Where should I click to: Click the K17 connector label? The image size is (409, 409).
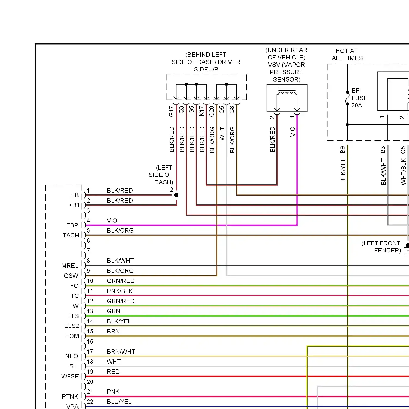(202, 111)
